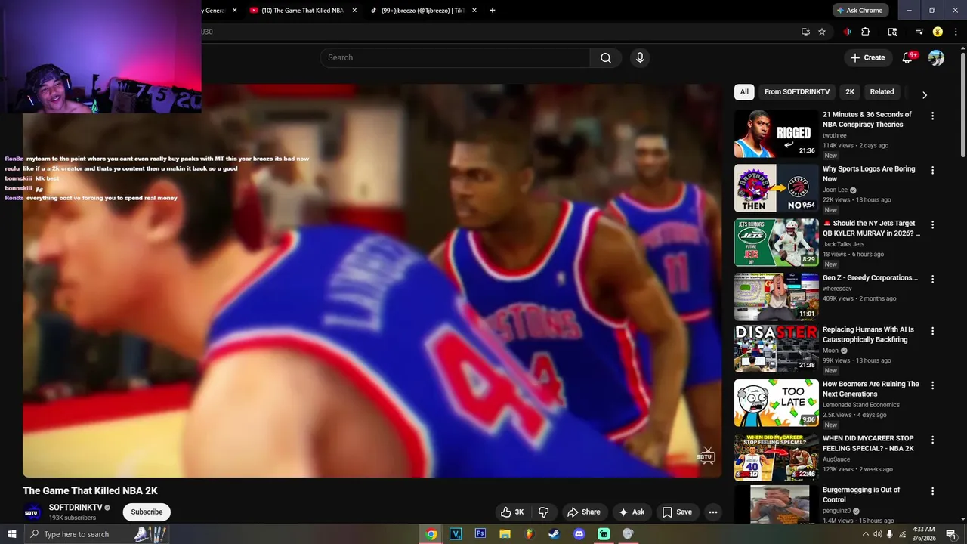Open Chrome profile avatar

coord(938,32)
